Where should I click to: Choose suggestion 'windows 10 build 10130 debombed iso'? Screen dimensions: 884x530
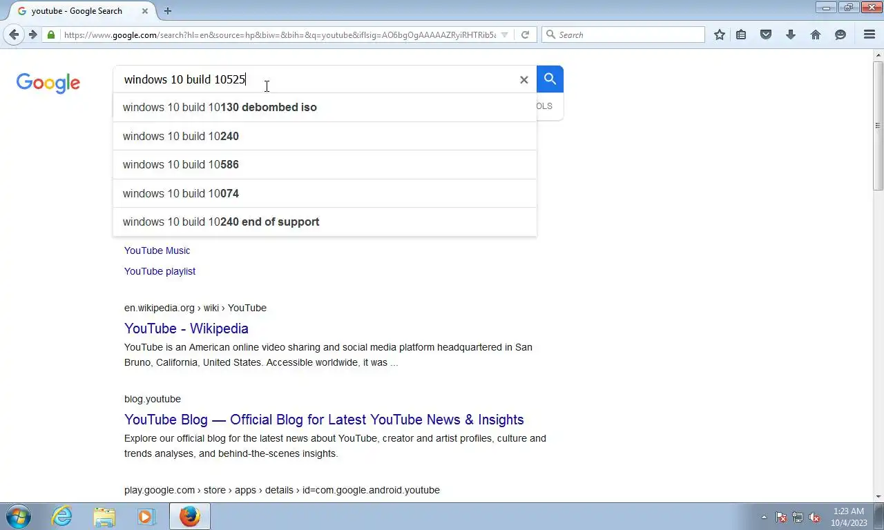point(325,108)
